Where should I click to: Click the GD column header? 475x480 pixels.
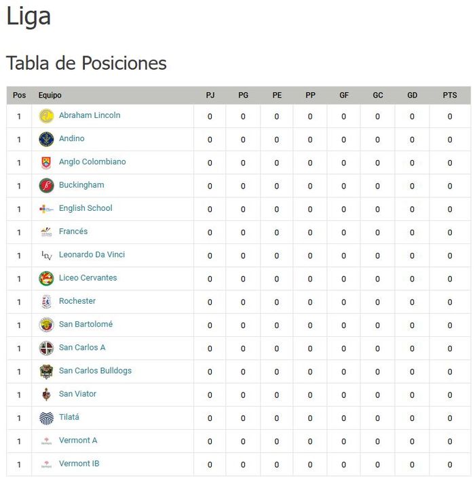[413, 96]
